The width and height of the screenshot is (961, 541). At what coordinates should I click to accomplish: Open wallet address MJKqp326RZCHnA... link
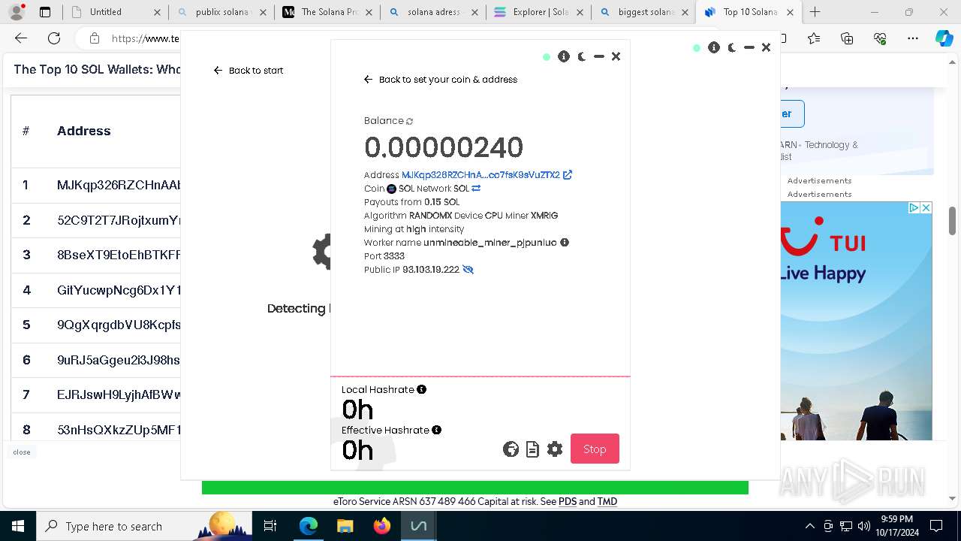(x=480, y=175)
